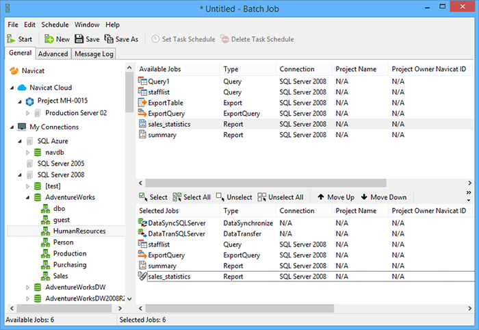Sort by Available Jobs column header

pos(178,69)
